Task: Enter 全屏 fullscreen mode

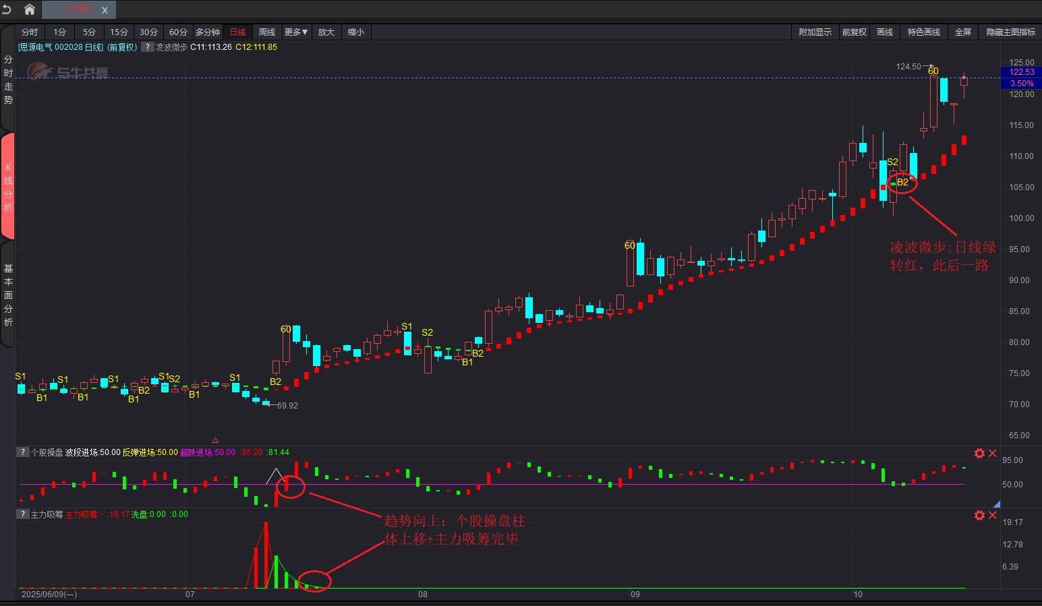Action: 963,32
